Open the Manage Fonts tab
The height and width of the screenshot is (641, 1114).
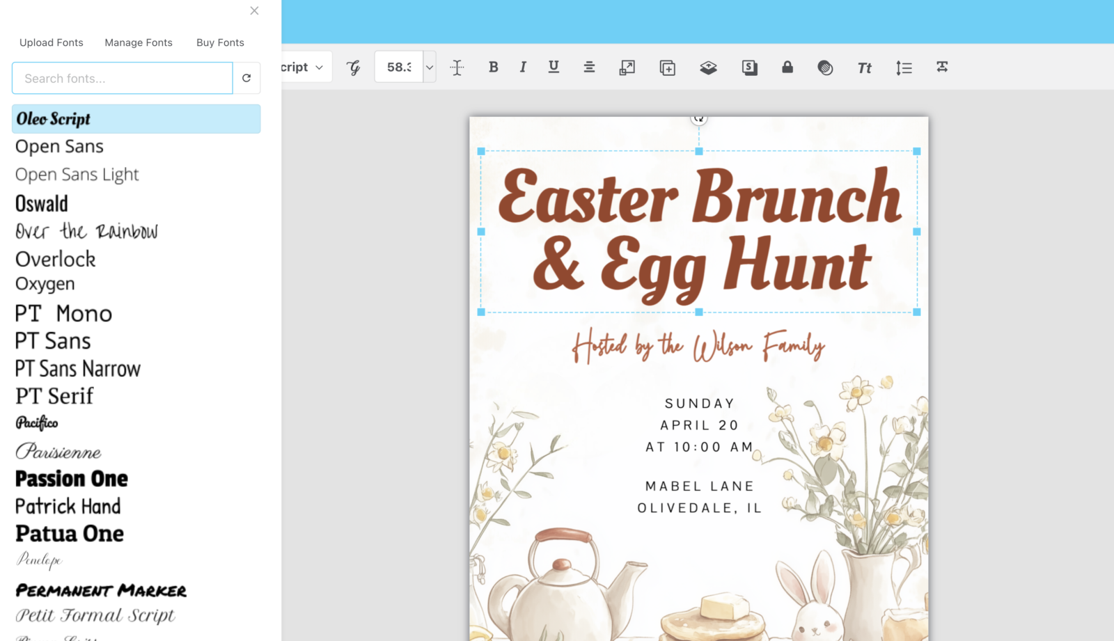click(139, 42)
